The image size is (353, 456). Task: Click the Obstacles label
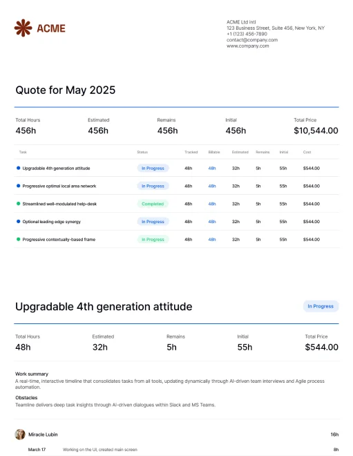pyautogui.click(x=26, y=397)
